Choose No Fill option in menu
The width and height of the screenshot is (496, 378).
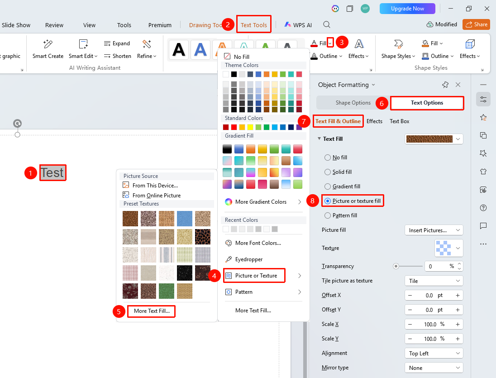point(236,57)
